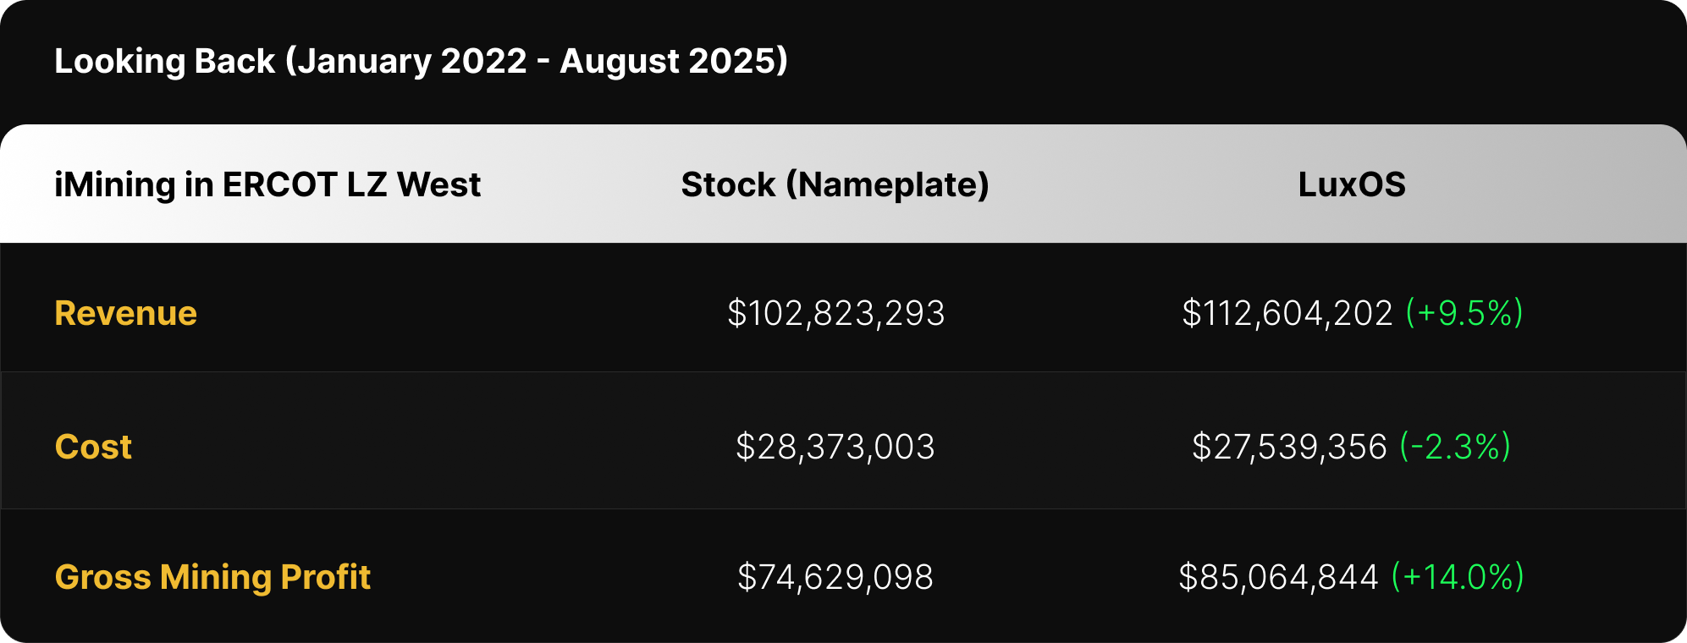Click the Stock revenue value $102,823,293
1687x643 pixels.
pyautogui.click(x=835, y=313)
